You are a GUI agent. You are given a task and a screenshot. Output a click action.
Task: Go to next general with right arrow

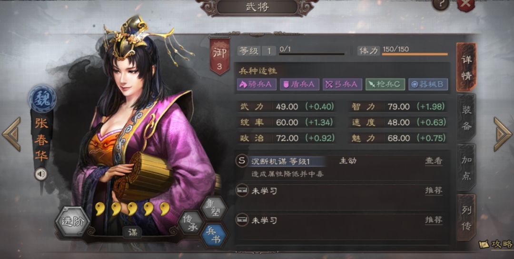coord(502,134)
